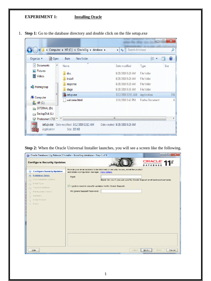Screen dimensions: 211x281
Task: Select the stage folder icon
Action: pyautogui.click(x=64, y=89)
